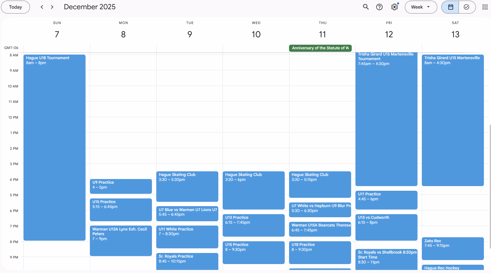
Task: Go to previous week arrow
Action: [42, 7]
